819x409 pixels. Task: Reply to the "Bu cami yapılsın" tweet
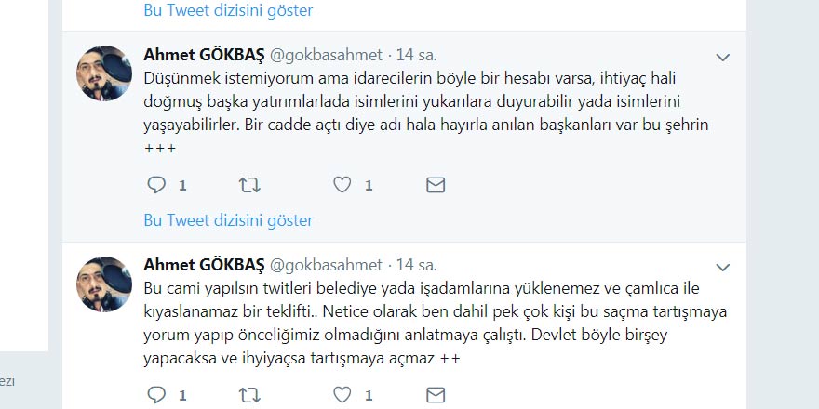coord(156,396)
